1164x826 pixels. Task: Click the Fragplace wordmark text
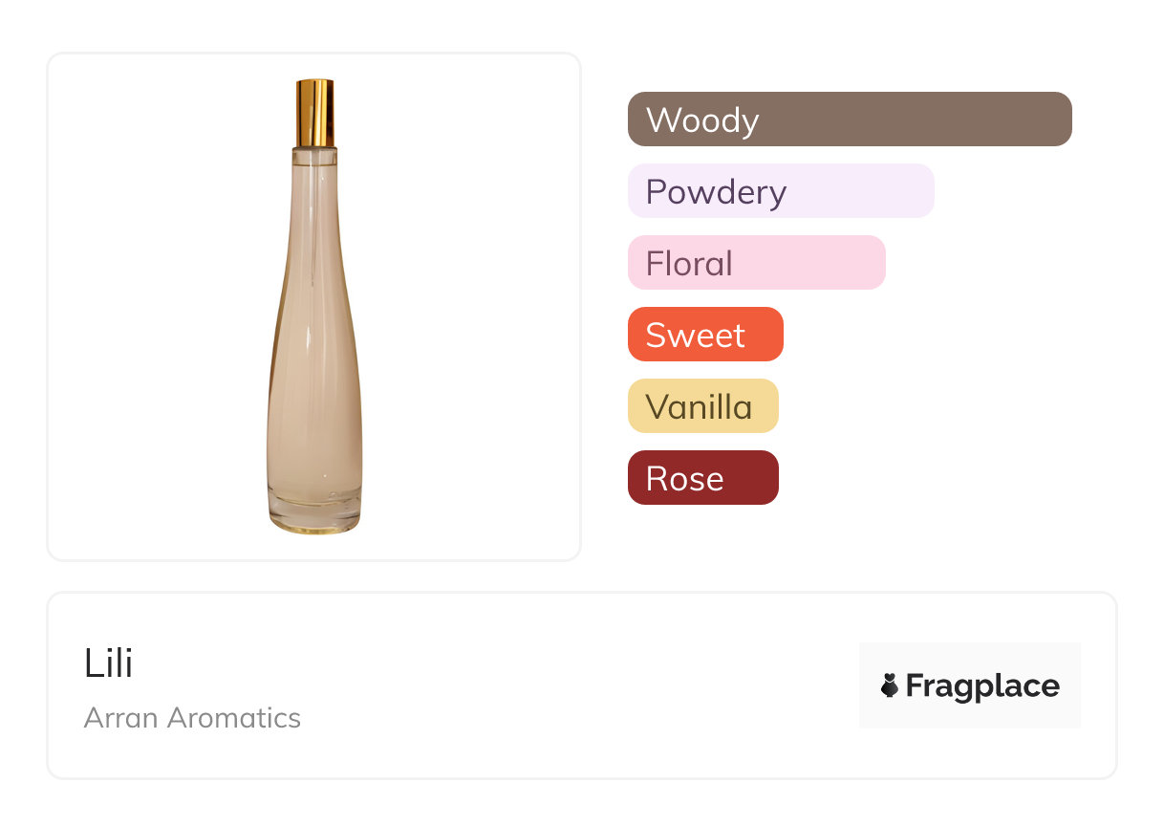pyautogui.click(x=982, y=685)
